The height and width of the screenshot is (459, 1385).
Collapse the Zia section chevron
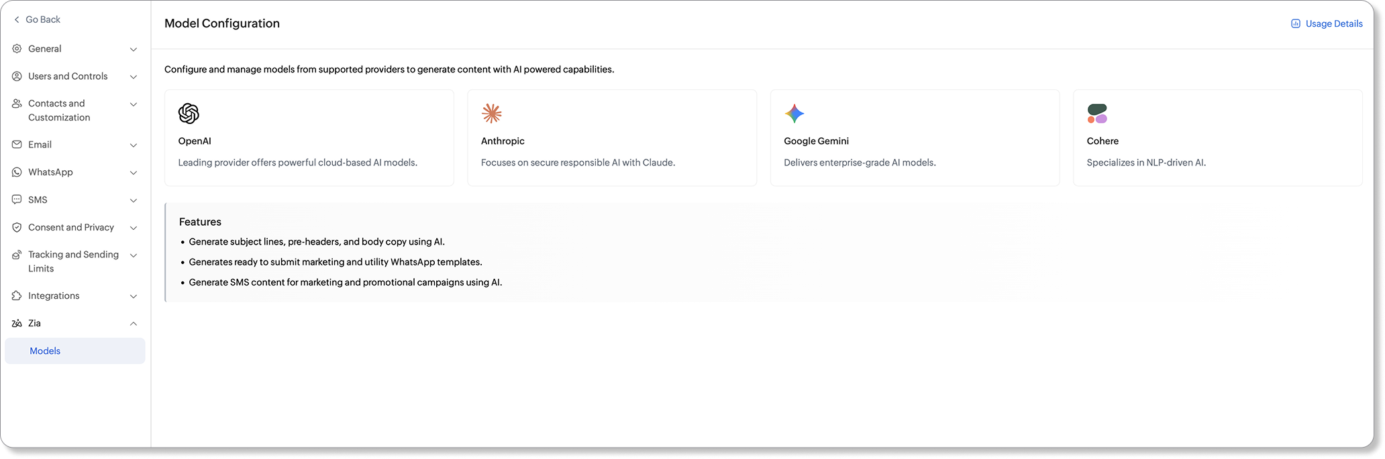[134, 324]
